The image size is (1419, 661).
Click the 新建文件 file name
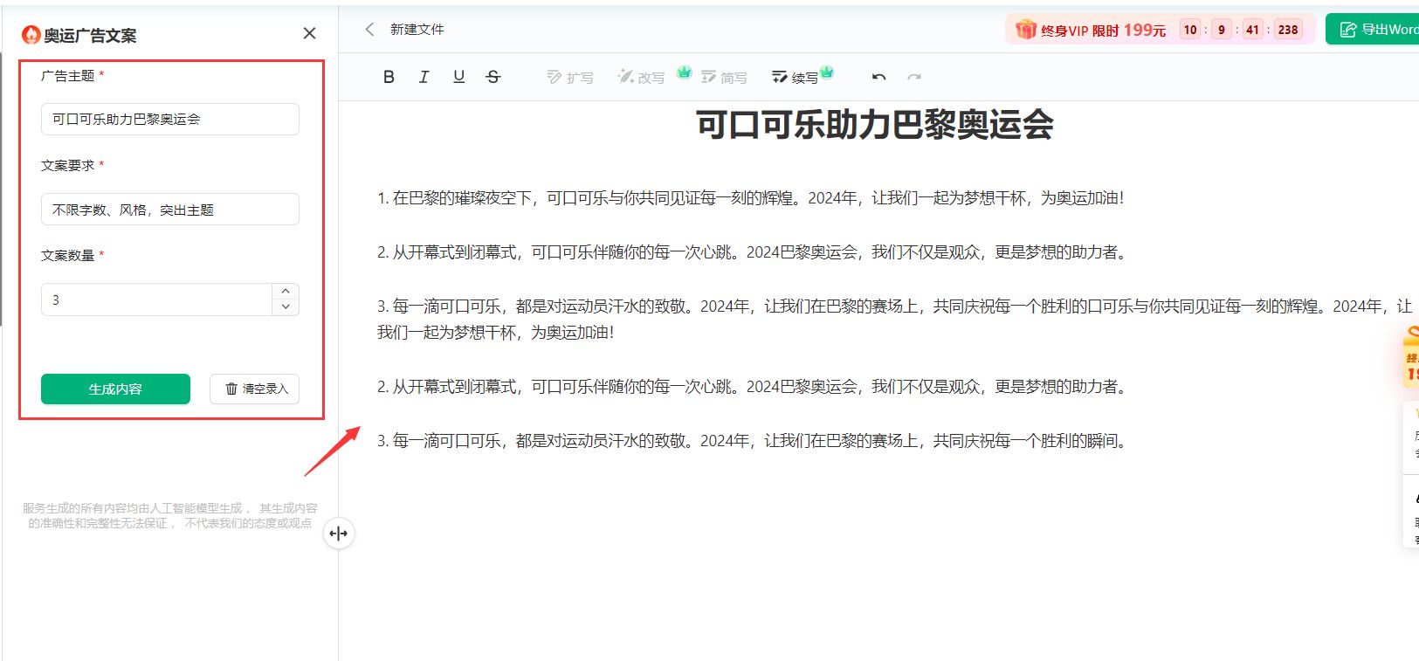tap(417, 29)
